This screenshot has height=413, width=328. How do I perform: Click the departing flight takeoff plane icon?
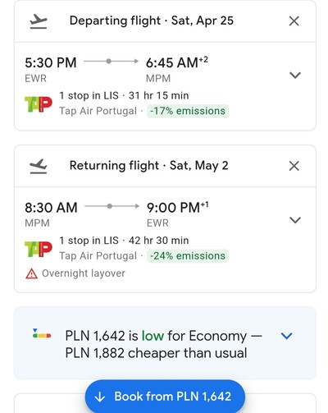(x=39, y=21)
